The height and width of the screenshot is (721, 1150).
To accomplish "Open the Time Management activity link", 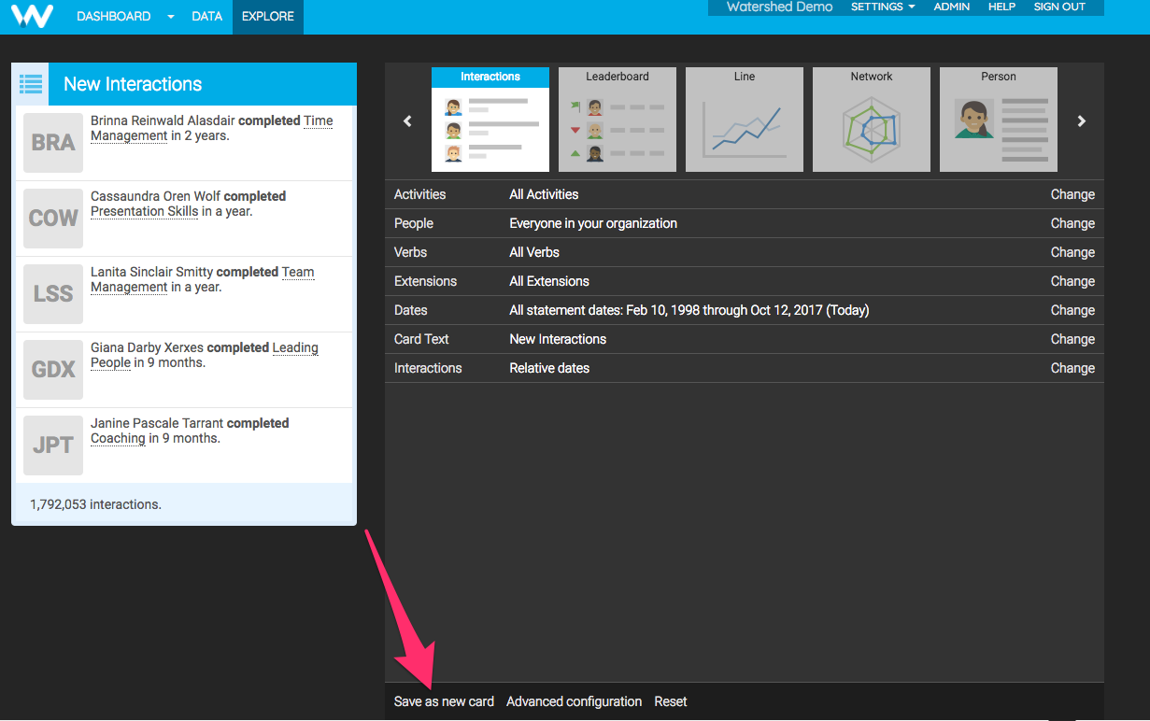I will 318,120.
